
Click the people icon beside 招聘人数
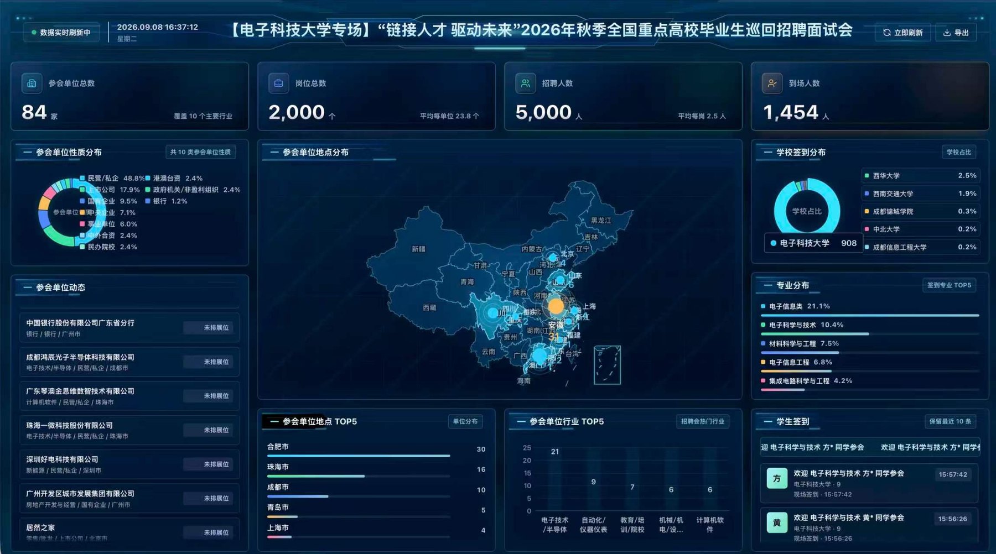coord(525,83)
